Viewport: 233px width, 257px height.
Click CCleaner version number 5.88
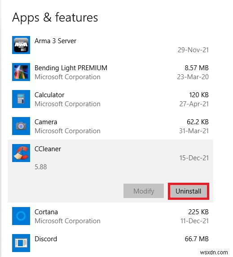(41, 167)
